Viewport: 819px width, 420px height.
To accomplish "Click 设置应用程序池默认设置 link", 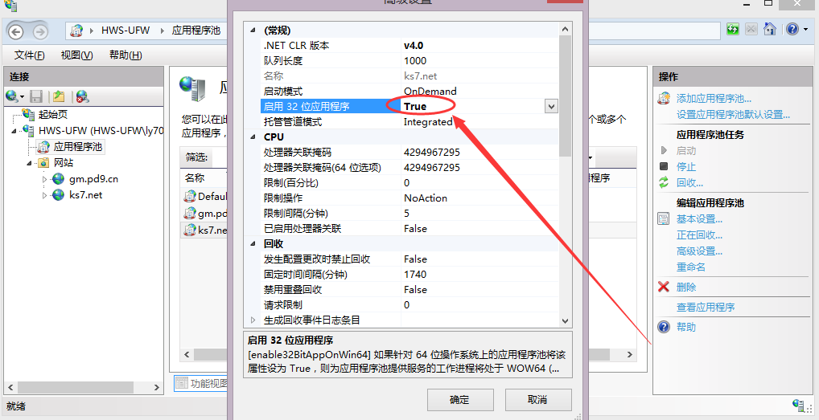I will coord(733,115).
